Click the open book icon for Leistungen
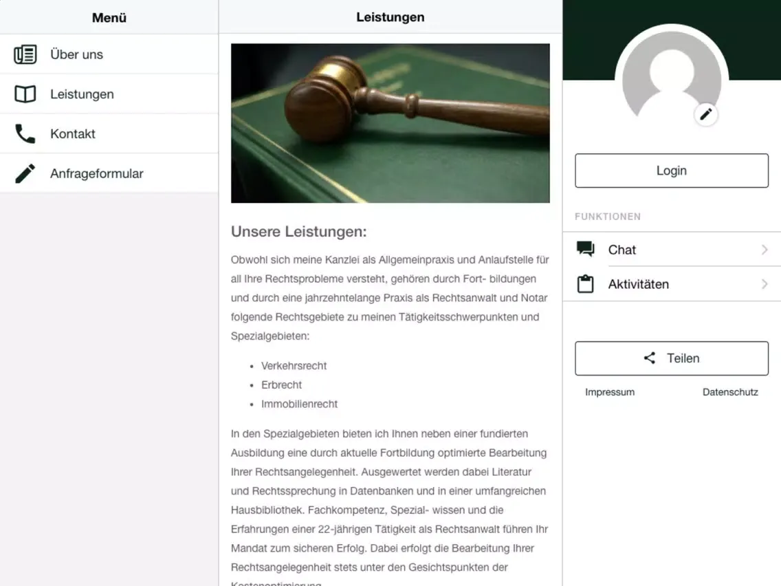The height and width of the screenshot is (586, 781). pyautogui.click(x=25, y=94)
